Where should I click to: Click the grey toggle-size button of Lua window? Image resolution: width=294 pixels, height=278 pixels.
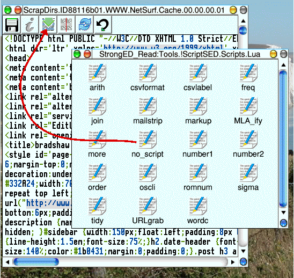(283, 54)
